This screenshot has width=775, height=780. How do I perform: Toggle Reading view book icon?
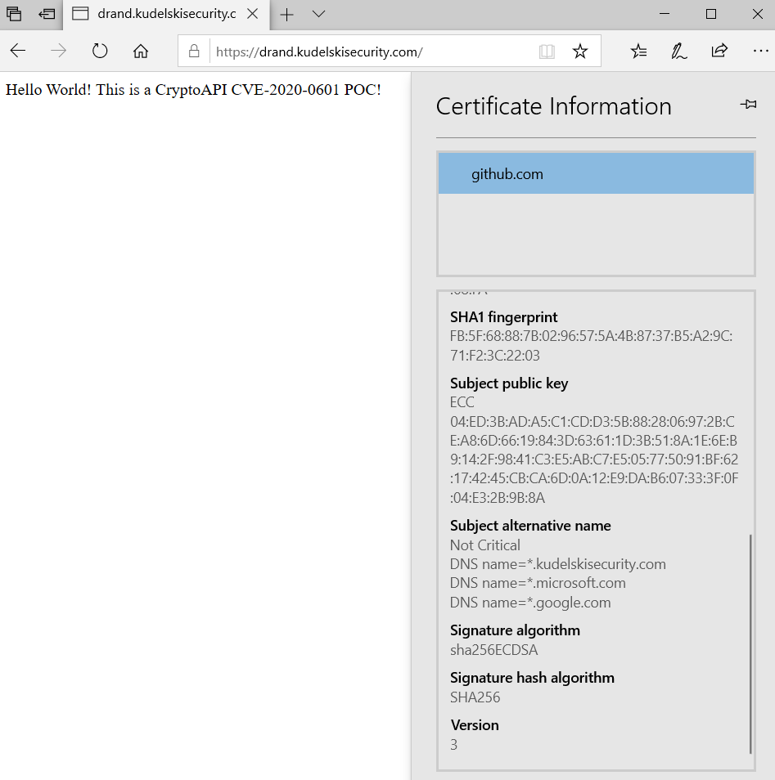click(547, 52)
